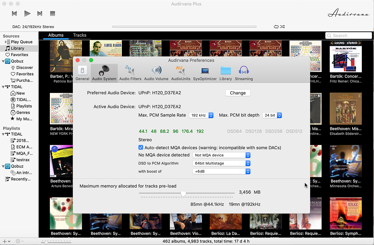Skip to the next track
Viewport: 374px width, 245px height.
pos(40,13)
